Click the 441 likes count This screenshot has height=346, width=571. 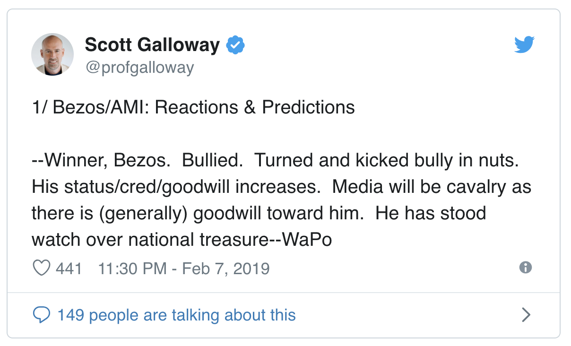pos(69,268)
